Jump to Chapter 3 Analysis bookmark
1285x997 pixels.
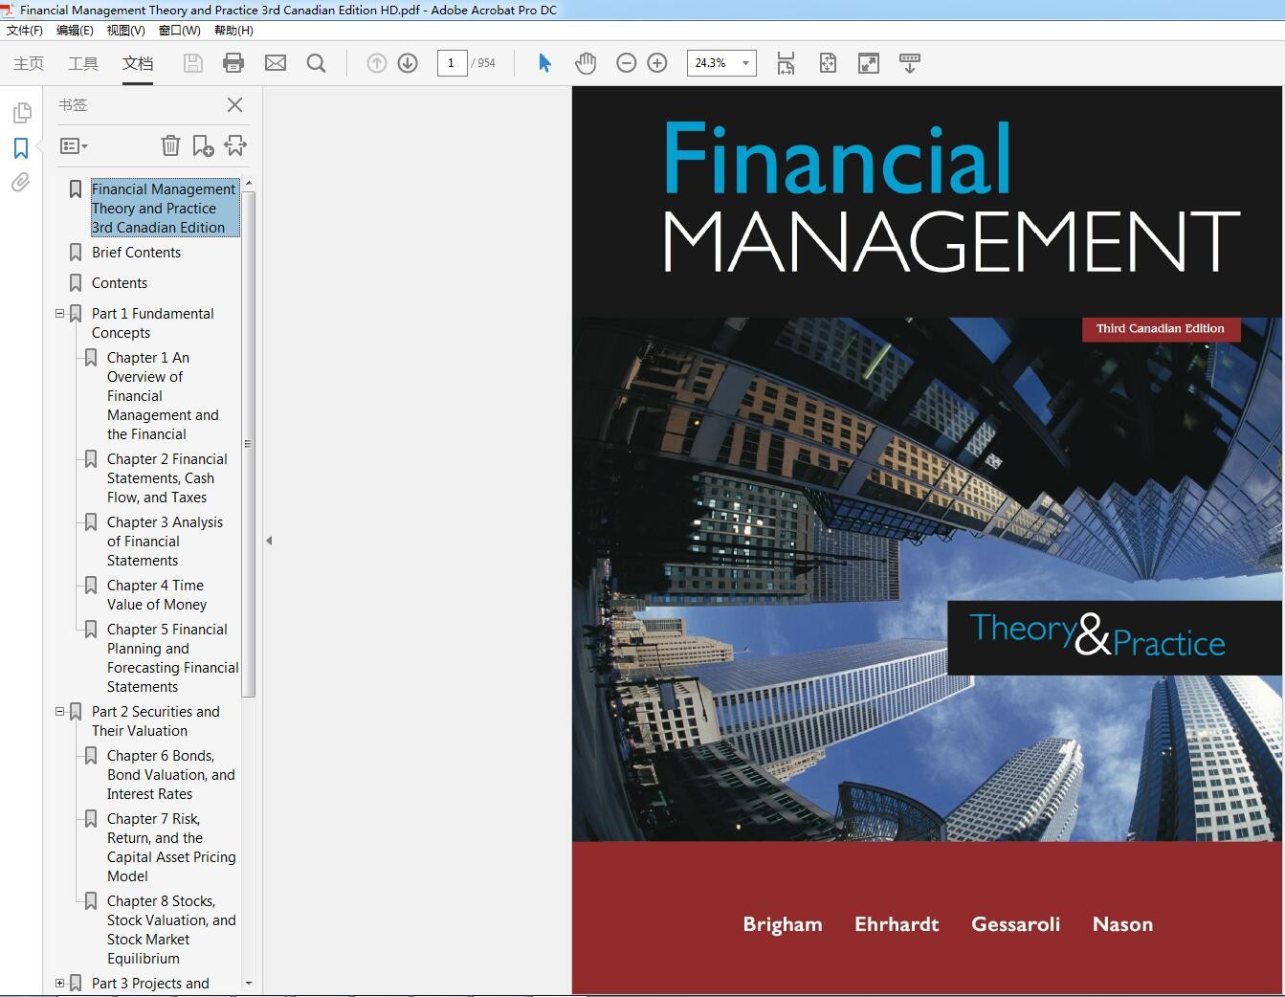pos(165,541)
